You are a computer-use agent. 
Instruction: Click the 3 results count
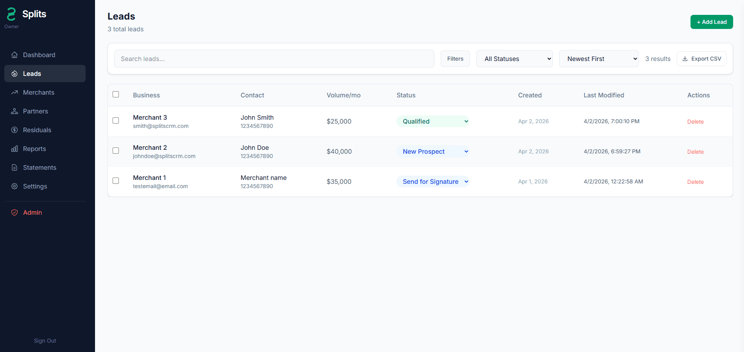point(658,59)
